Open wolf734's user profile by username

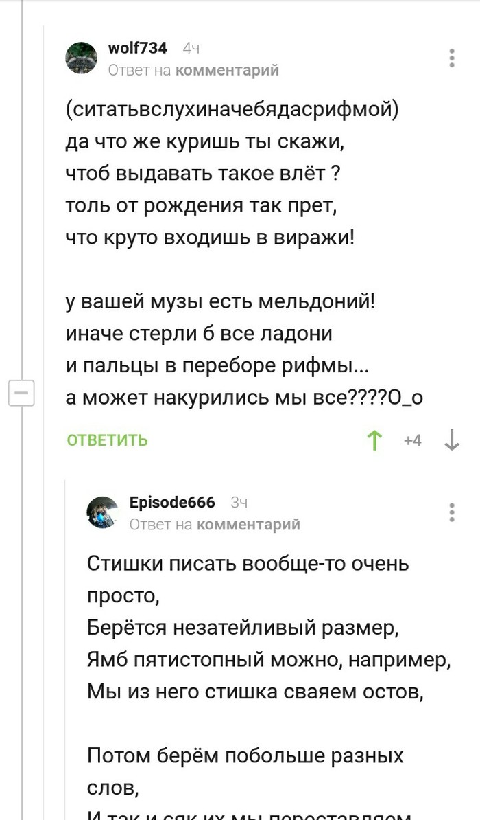(x=137, y=48)
